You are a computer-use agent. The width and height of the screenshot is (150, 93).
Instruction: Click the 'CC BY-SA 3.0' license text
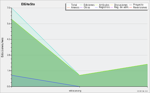(142, 91)
